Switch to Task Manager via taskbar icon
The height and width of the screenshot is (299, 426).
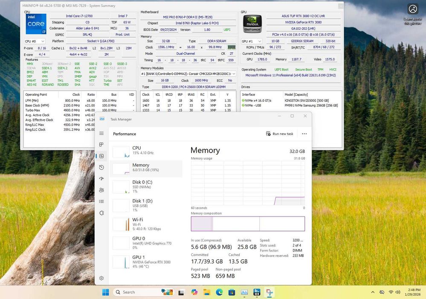coord(244,292)
